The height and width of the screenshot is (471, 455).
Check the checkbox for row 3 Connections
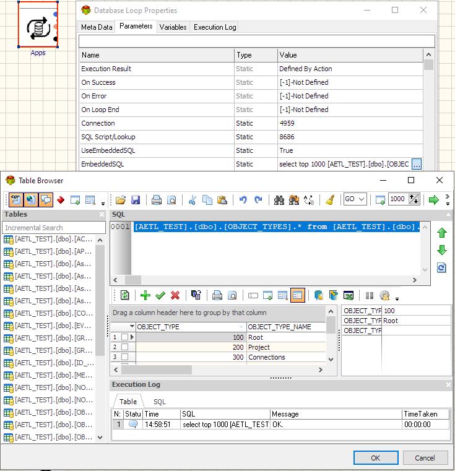click(x=124, y=357)
